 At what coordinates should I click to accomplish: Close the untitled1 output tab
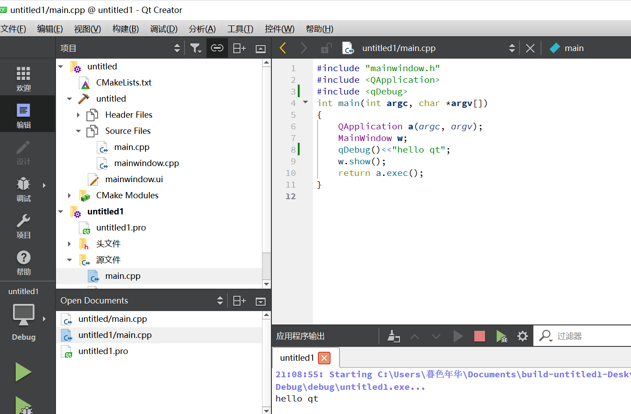pos(324,358)
